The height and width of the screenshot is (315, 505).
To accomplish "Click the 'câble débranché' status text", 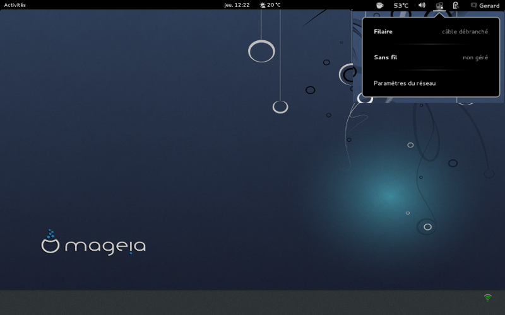I will point(465,31).
